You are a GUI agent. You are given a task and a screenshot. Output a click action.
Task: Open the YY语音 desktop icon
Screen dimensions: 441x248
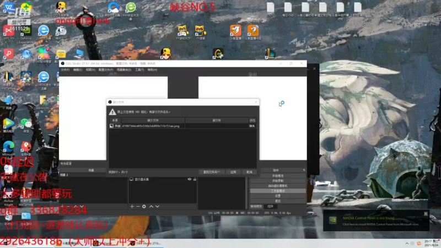[x=200, y=33]
